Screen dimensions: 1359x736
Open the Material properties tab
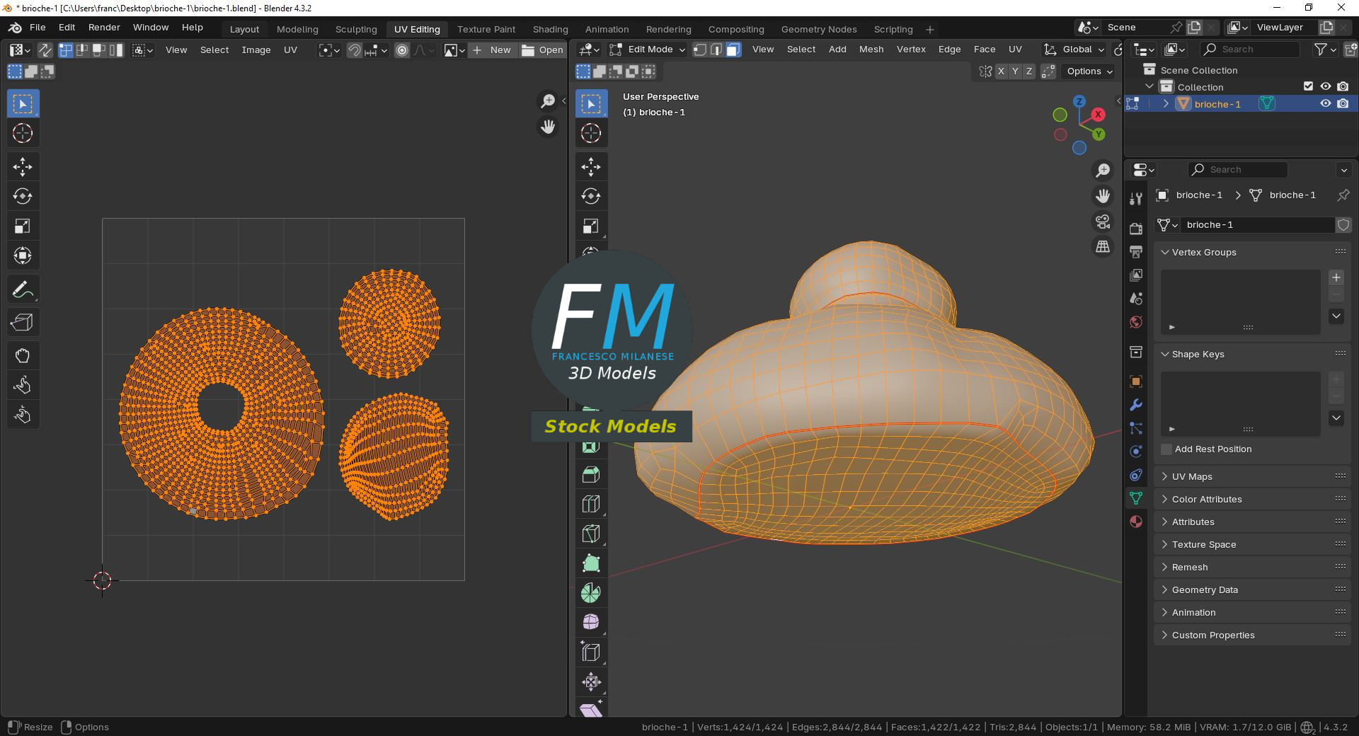pos(1136,522)
